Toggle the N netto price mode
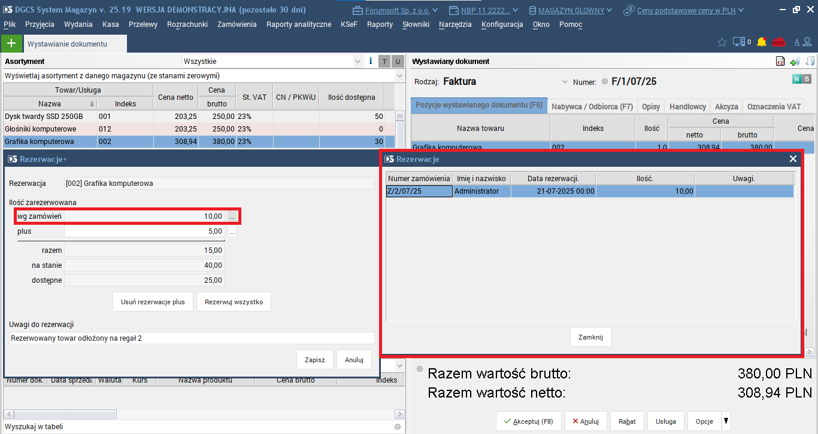 click(796, 79)
